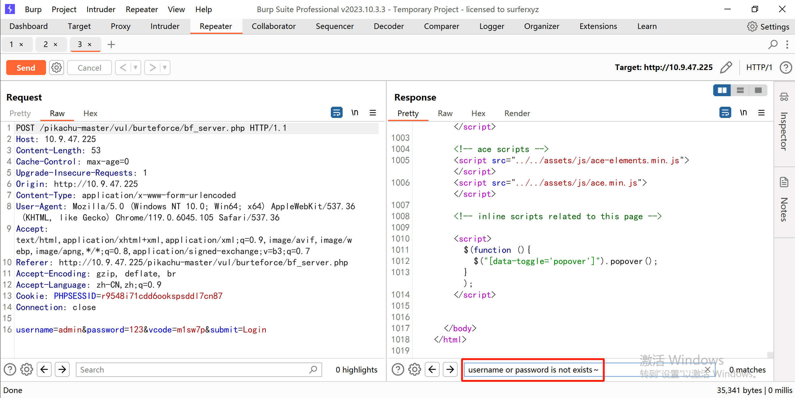This screenshot has width=795, height=398.
Task: Open the Logger tool tab
Action: tap(492, 26)
